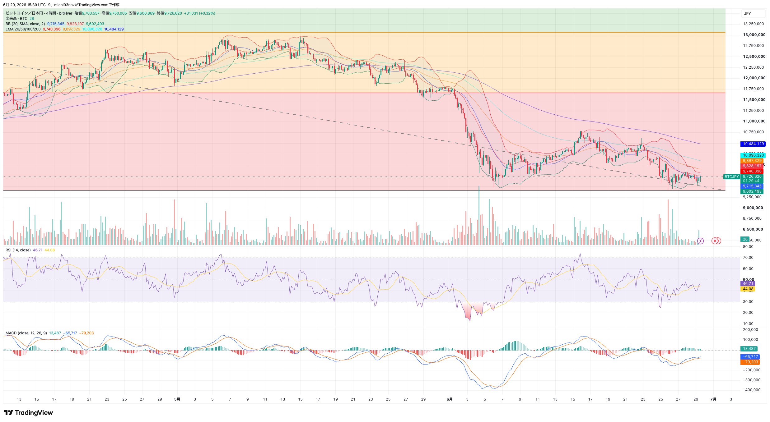Screen dimensions: 770x422
Task: Click the 安値 9,600,869 low value
Action: click(x=142, y=13)
